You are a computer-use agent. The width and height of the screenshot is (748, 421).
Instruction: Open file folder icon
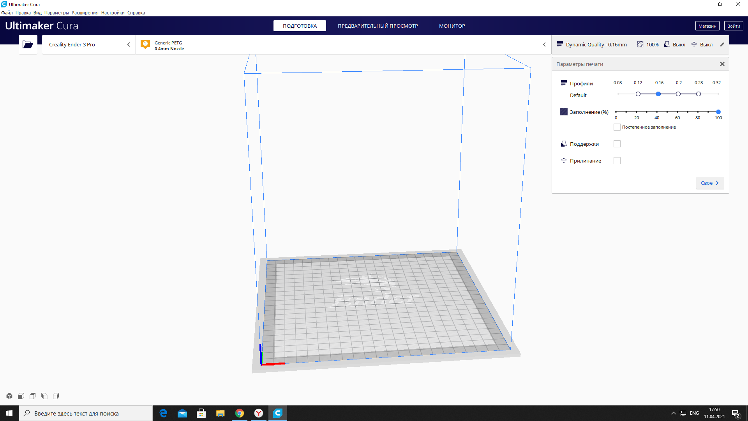[x=28, y=44]
